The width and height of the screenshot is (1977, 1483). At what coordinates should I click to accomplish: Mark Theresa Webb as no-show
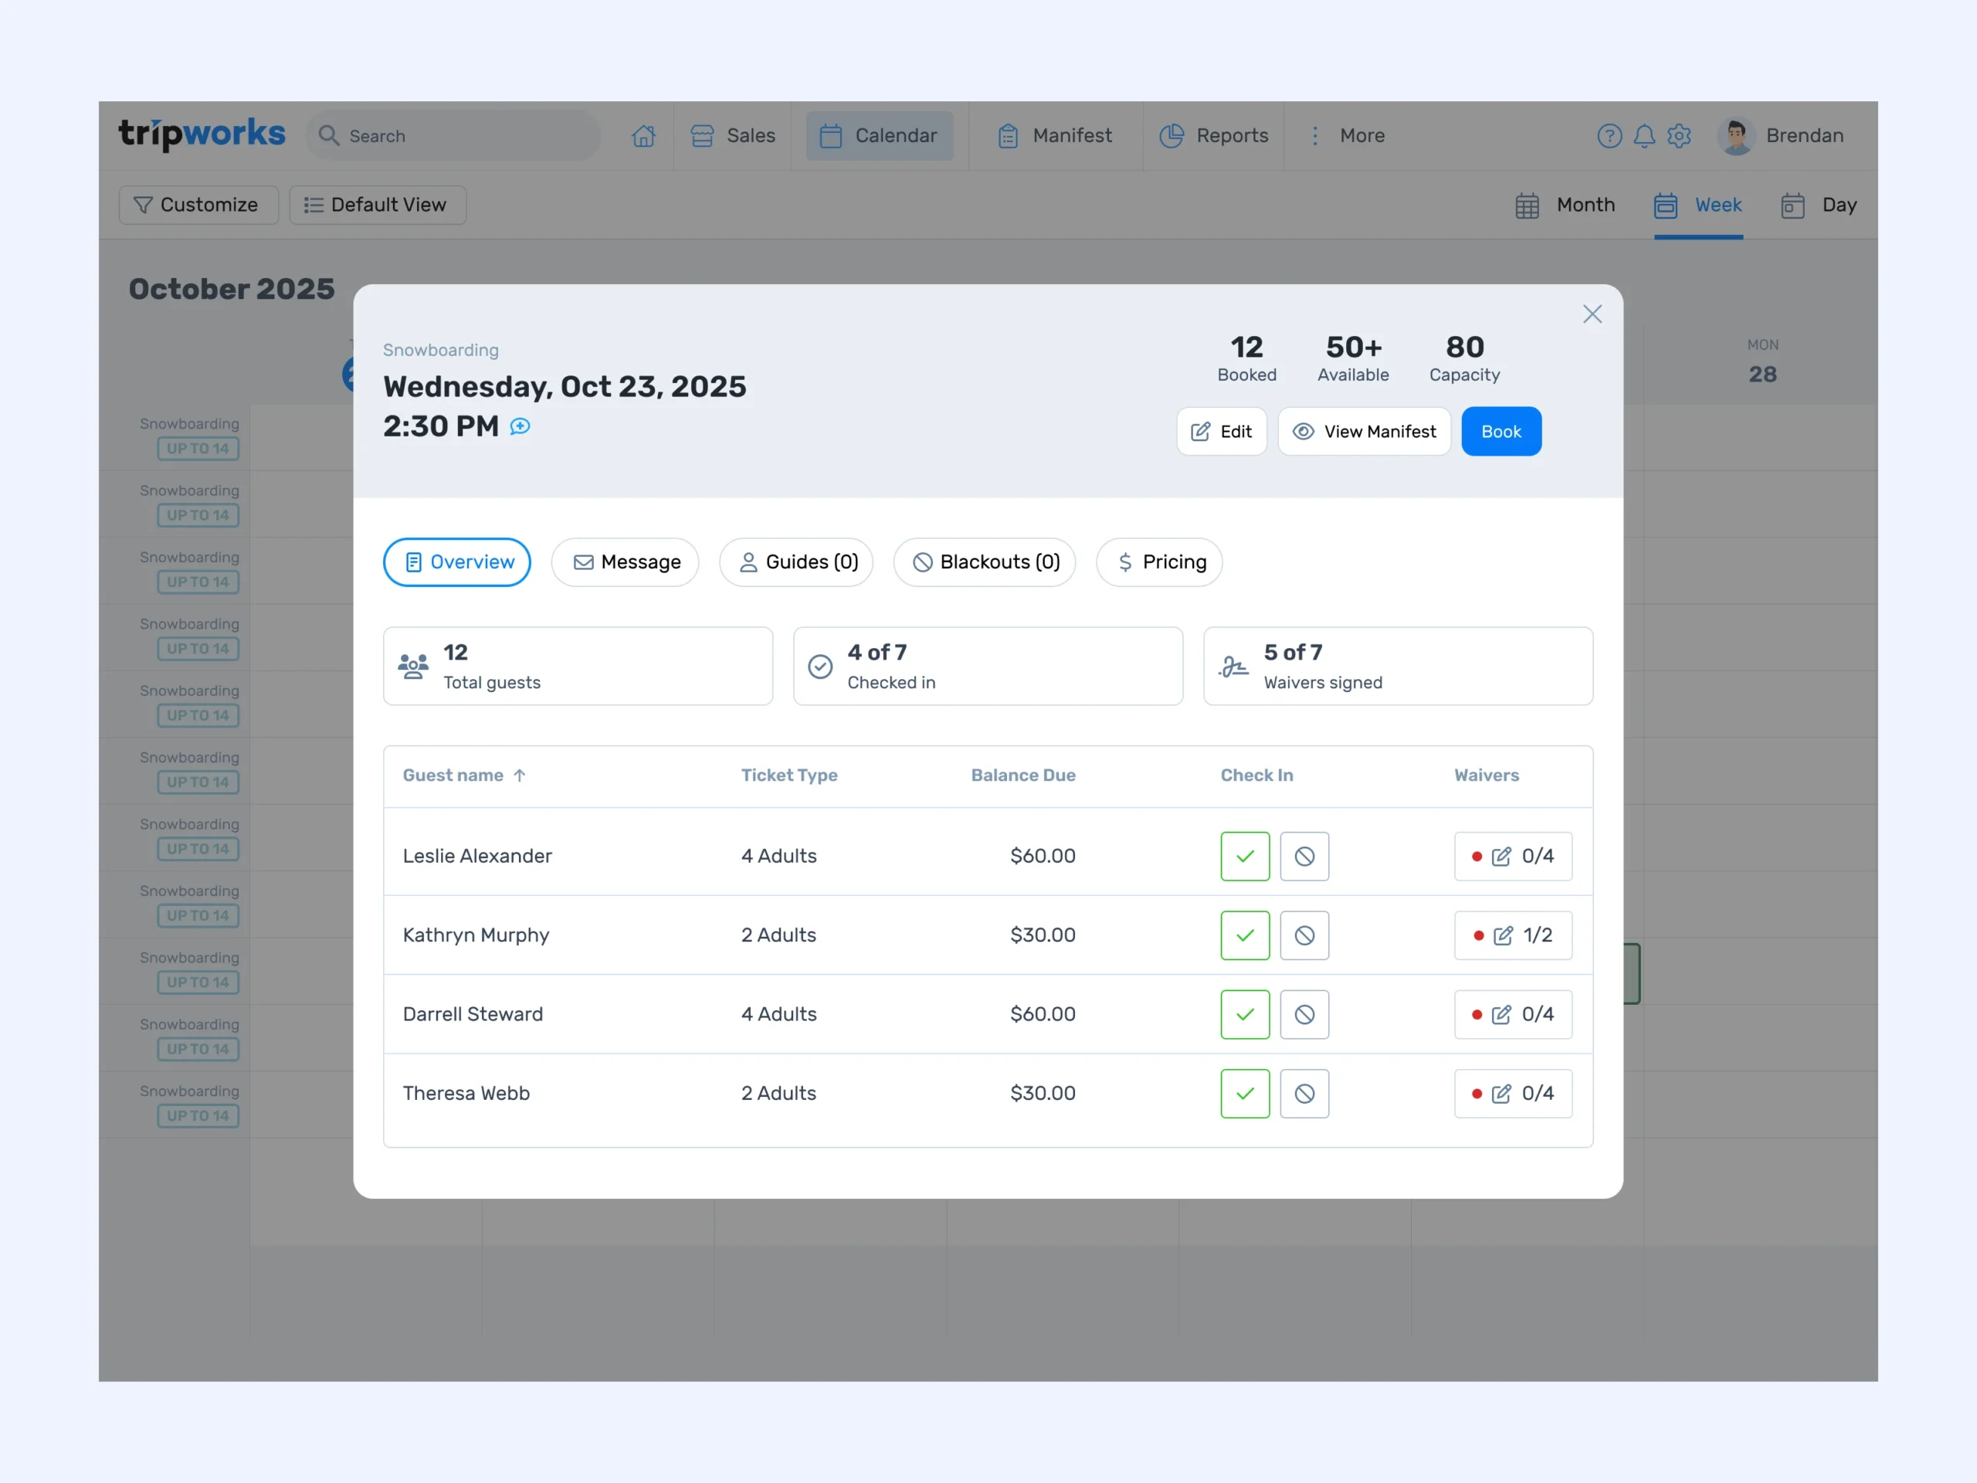[x=1304, y=1093]
